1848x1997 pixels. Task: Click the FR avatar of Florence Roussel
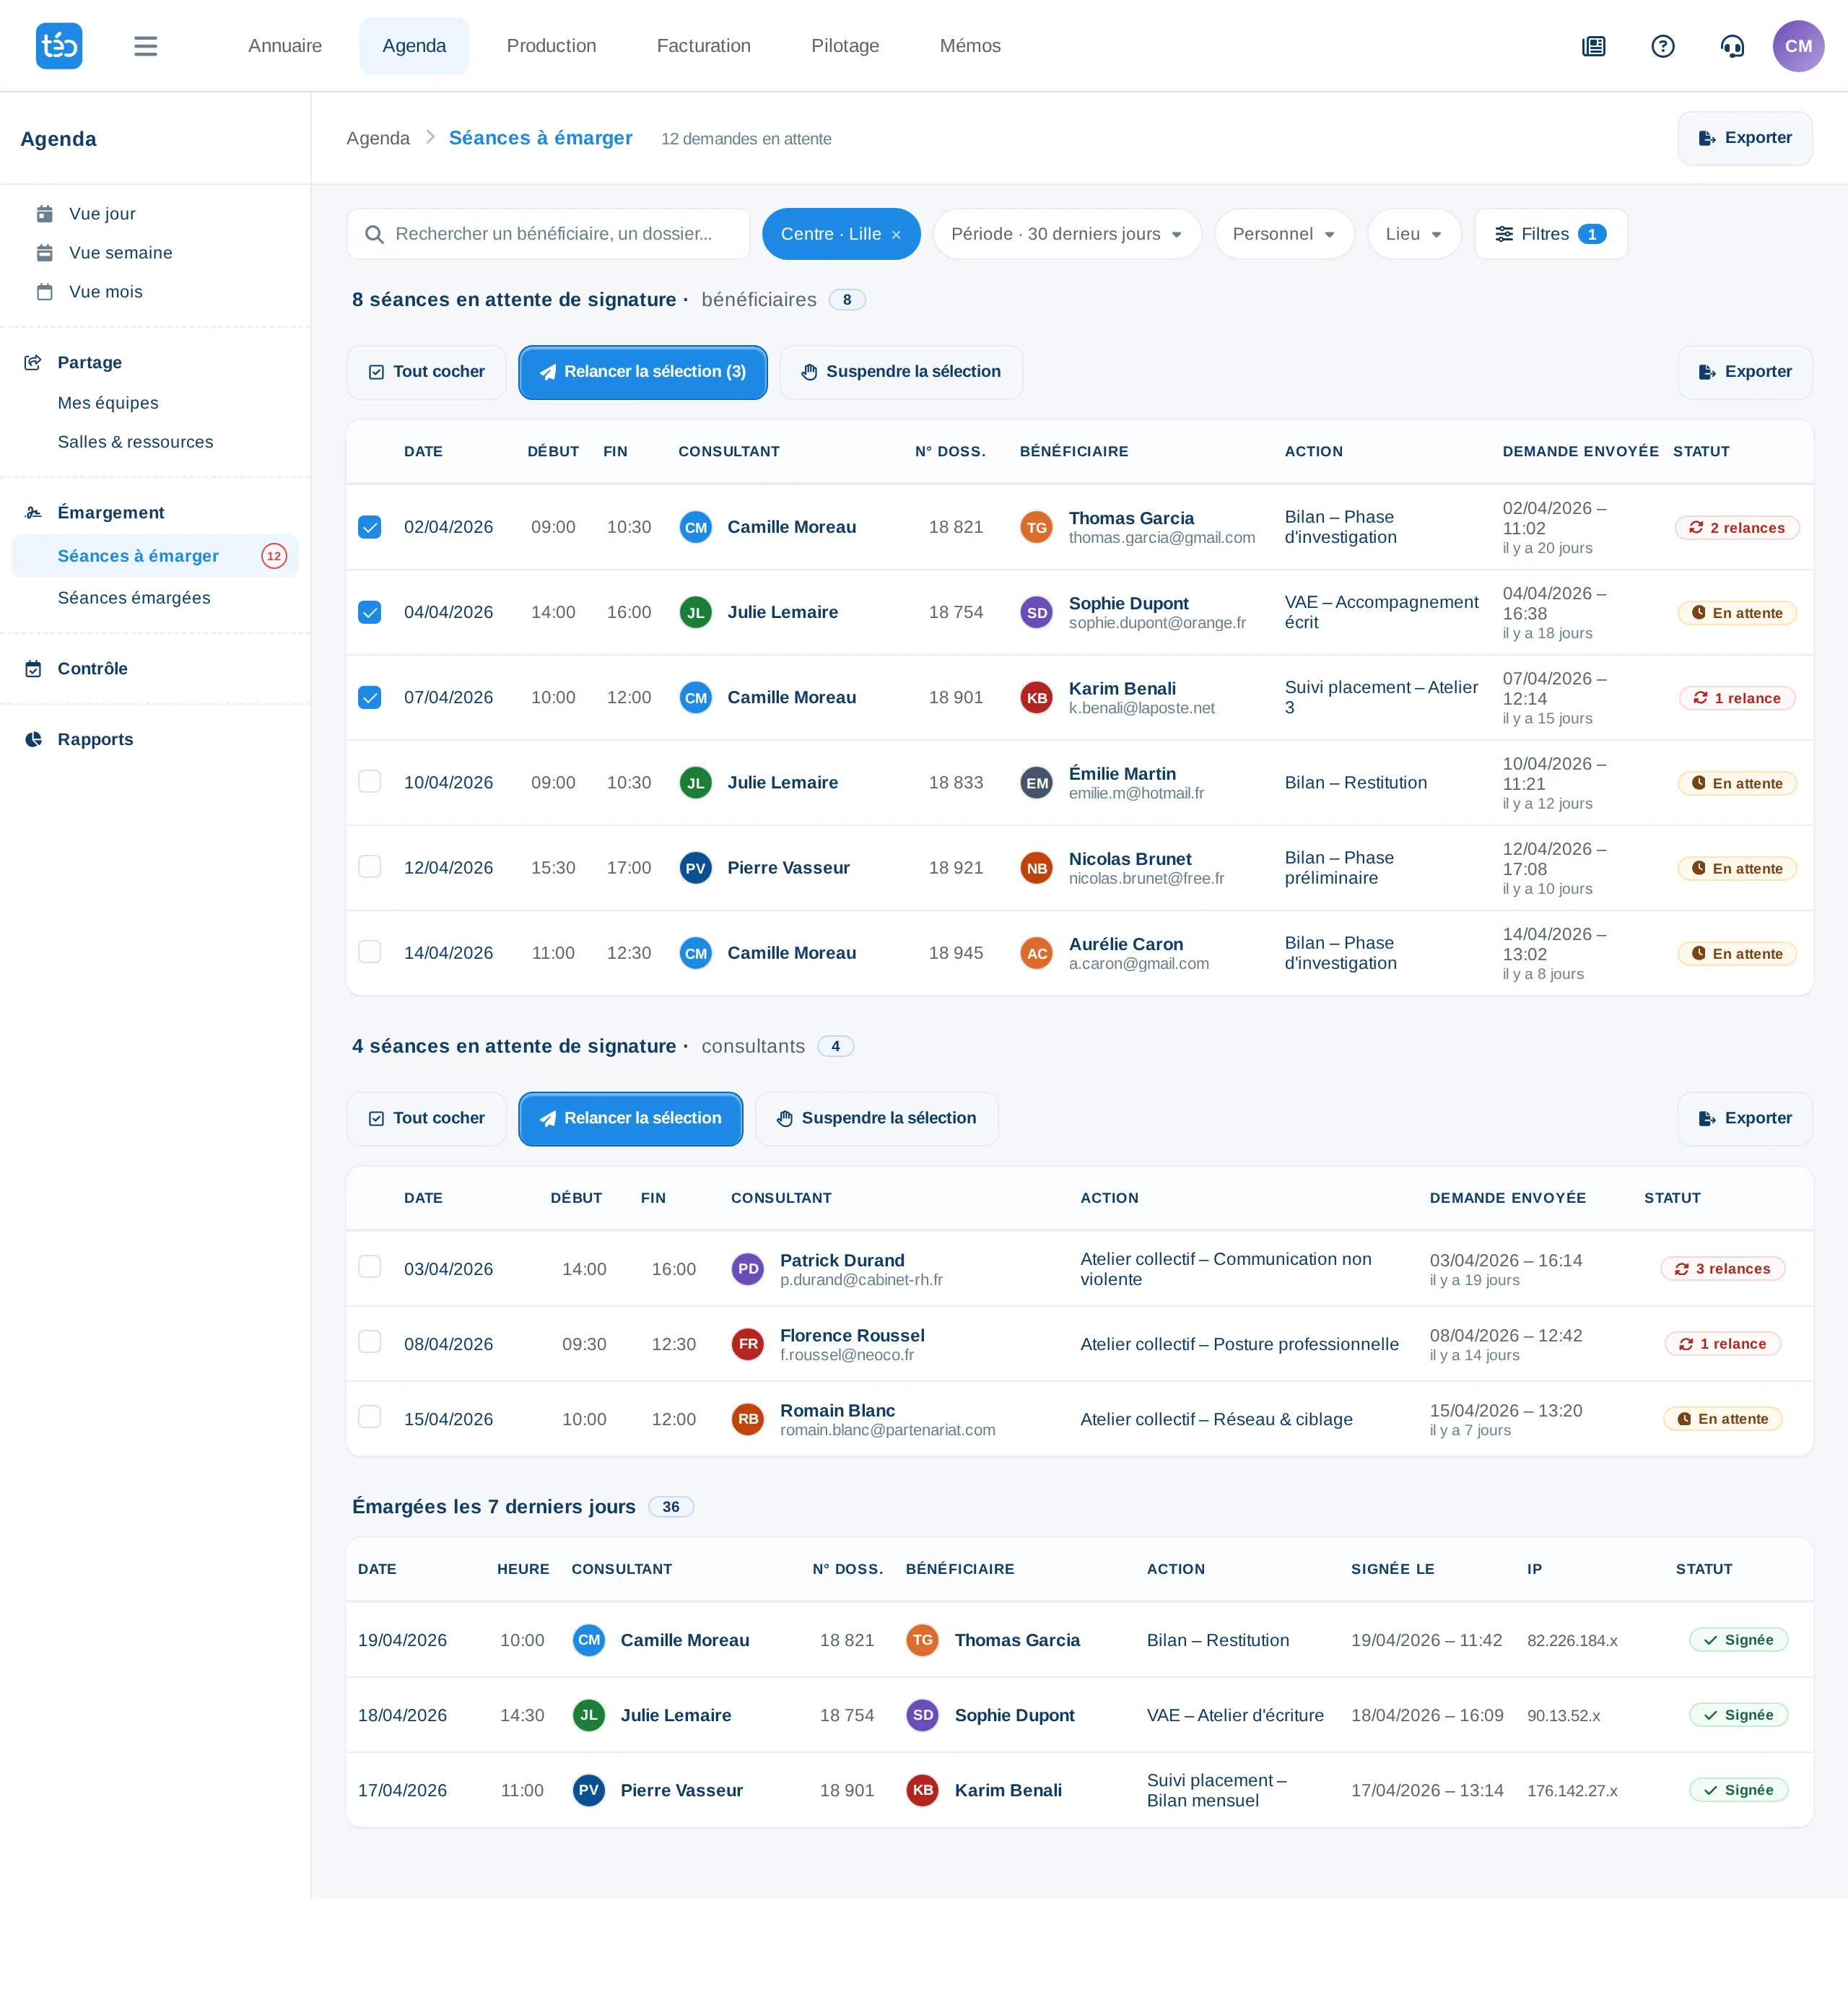coord(748,1344)
